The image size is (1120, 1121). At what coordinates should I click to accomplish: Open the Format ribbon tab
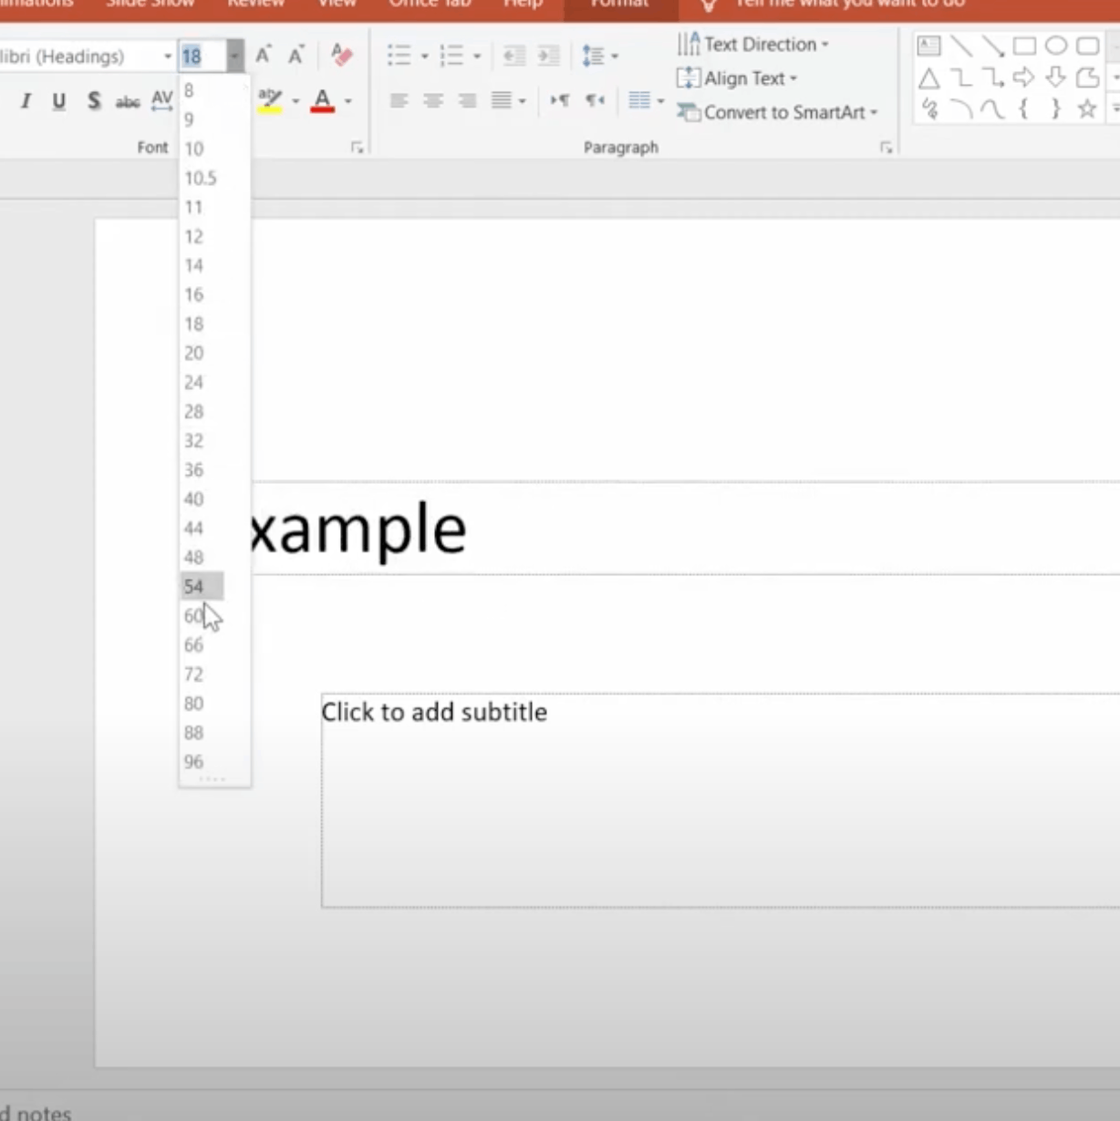pos(620,5)
